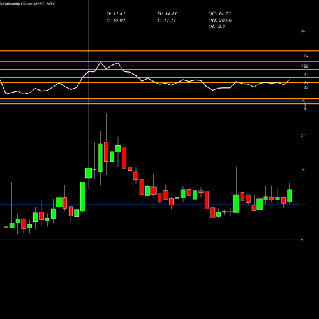
Task: Click the '6' price axis label
Action: click(302, 239)
